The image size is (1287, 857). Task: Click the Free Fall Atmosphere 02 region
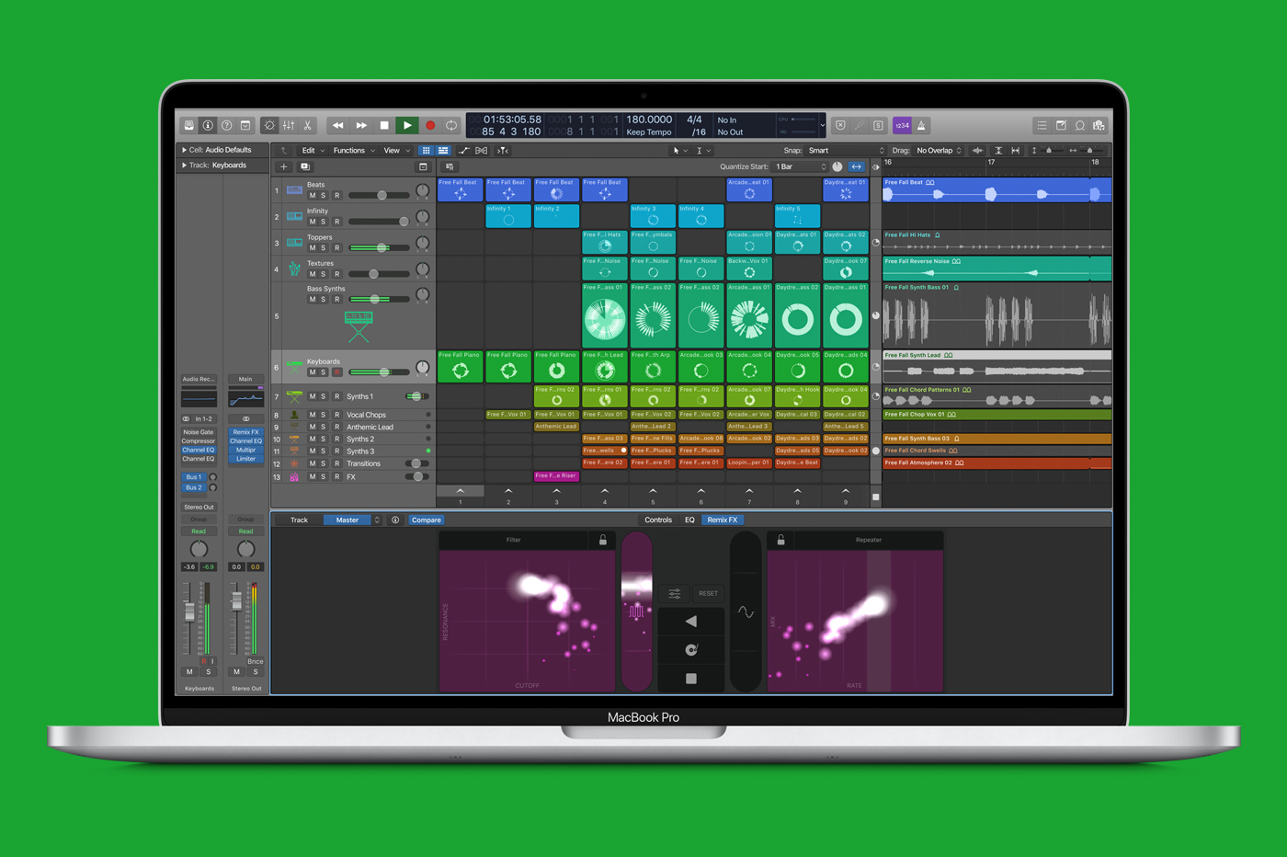997,463
